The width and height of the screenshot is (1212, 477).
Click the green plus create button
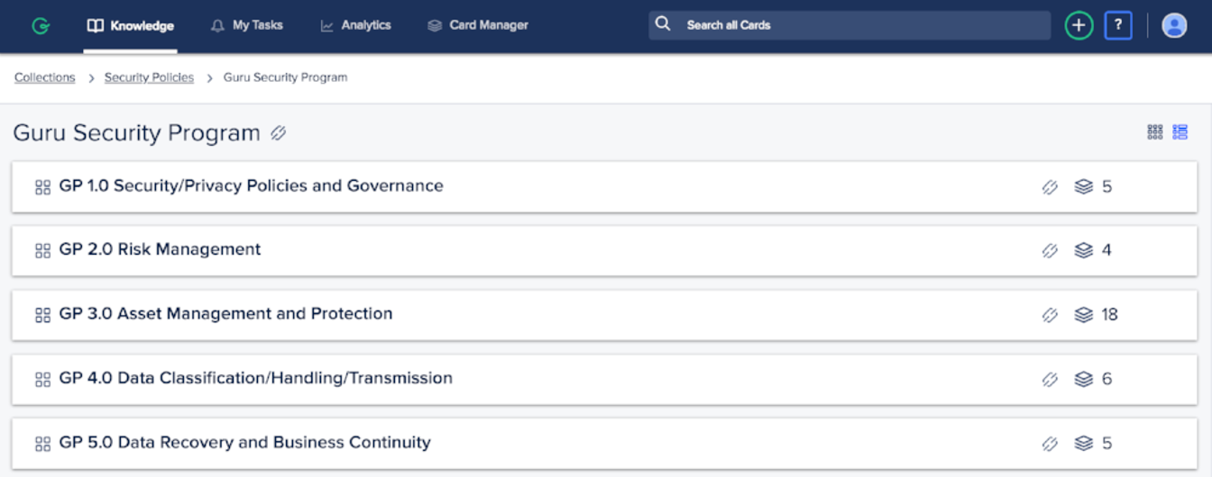pos(1079,25)
